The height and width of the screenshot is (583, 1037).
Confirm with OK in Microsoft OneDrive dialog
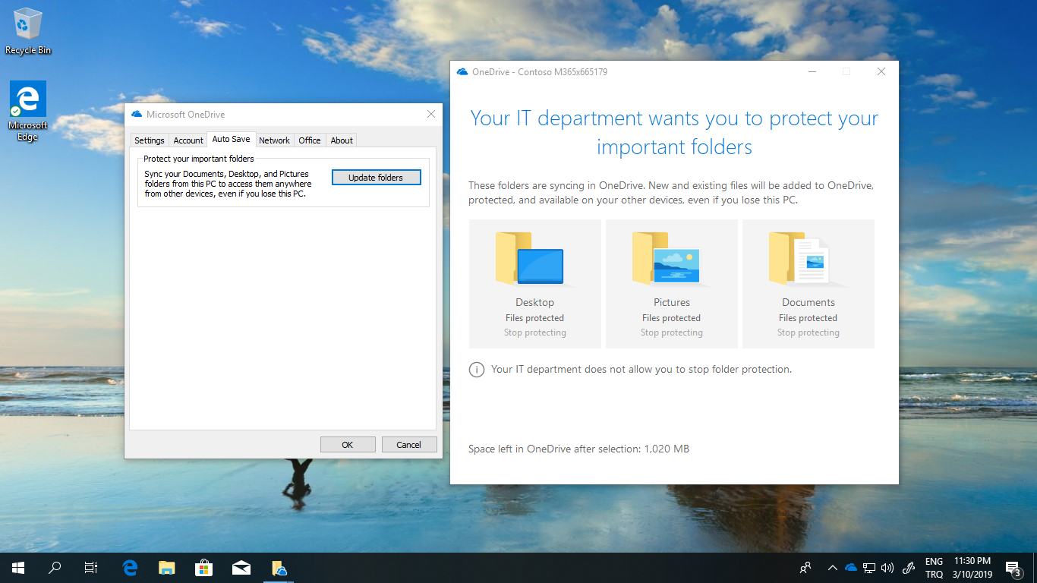point(348,445)
